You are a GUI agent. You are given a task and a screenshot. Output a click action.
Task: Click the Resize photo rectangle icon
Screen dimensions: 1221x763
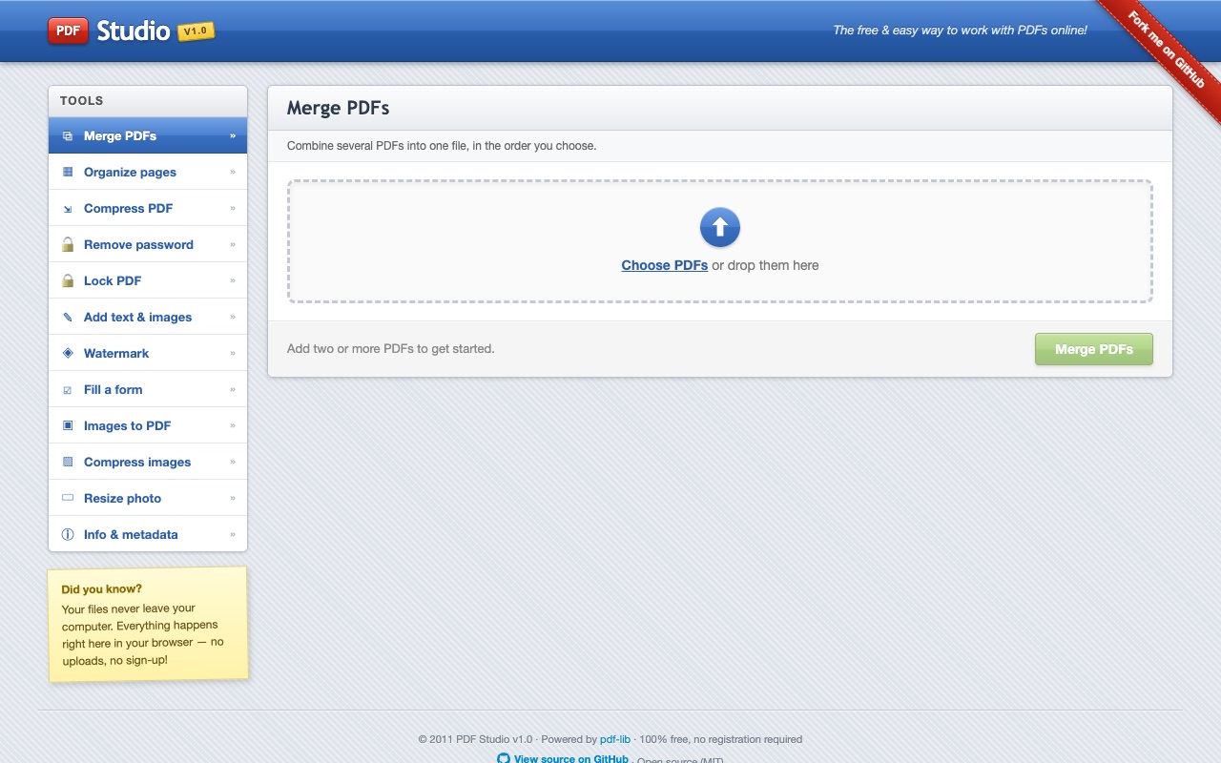point(68,499)
